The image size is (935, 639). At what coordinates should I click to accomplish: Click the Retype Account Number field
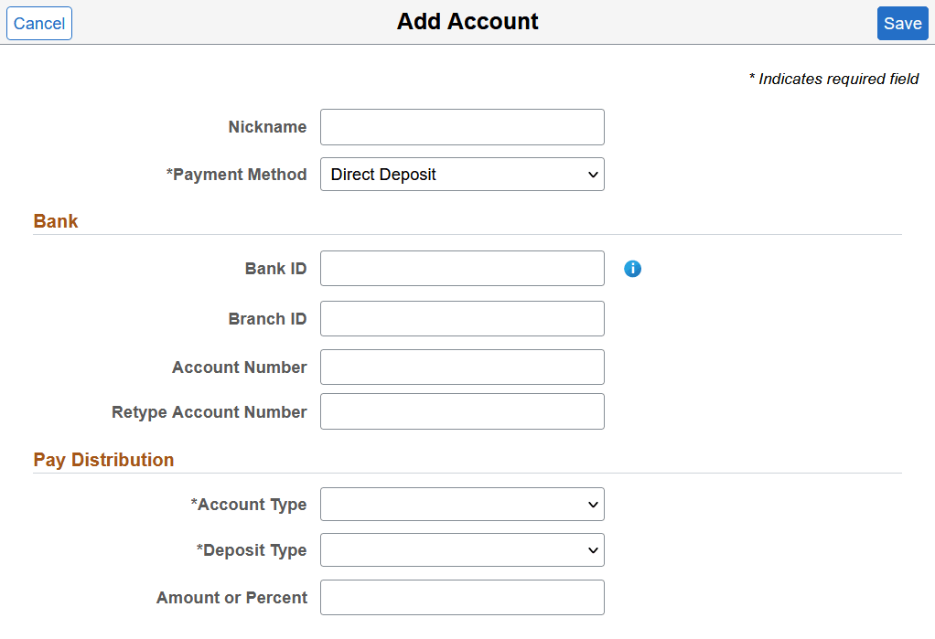point(462,410)
